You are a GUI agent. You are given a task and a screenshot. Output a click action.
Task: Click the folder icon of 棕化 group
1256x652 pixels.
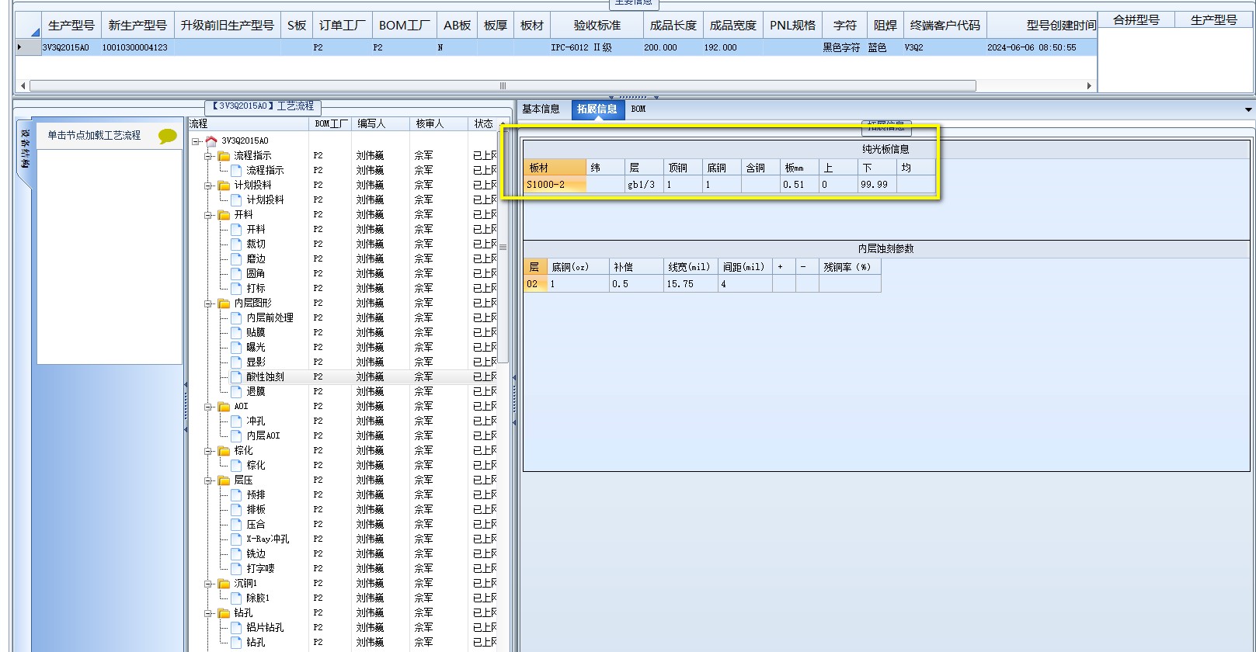pos(224,450)
